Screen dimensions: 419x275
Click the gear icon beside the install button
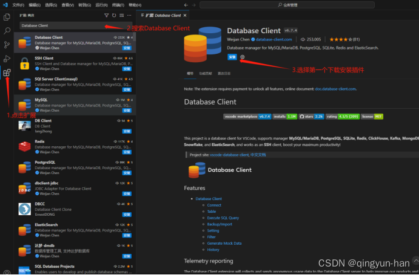(x=243, y=57)
